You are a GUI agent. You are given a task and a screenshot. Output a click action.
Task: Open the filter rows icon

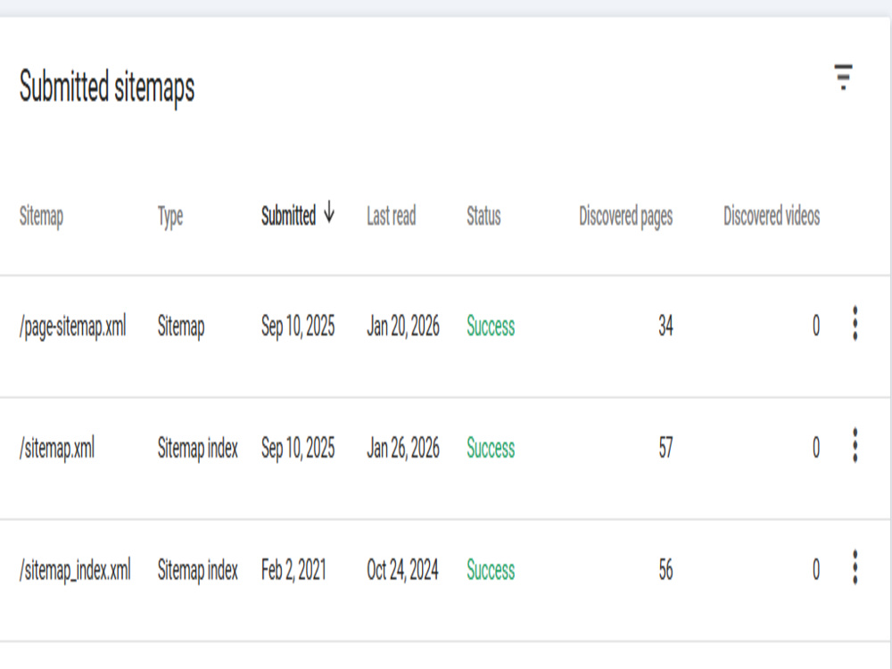[843, 77]
